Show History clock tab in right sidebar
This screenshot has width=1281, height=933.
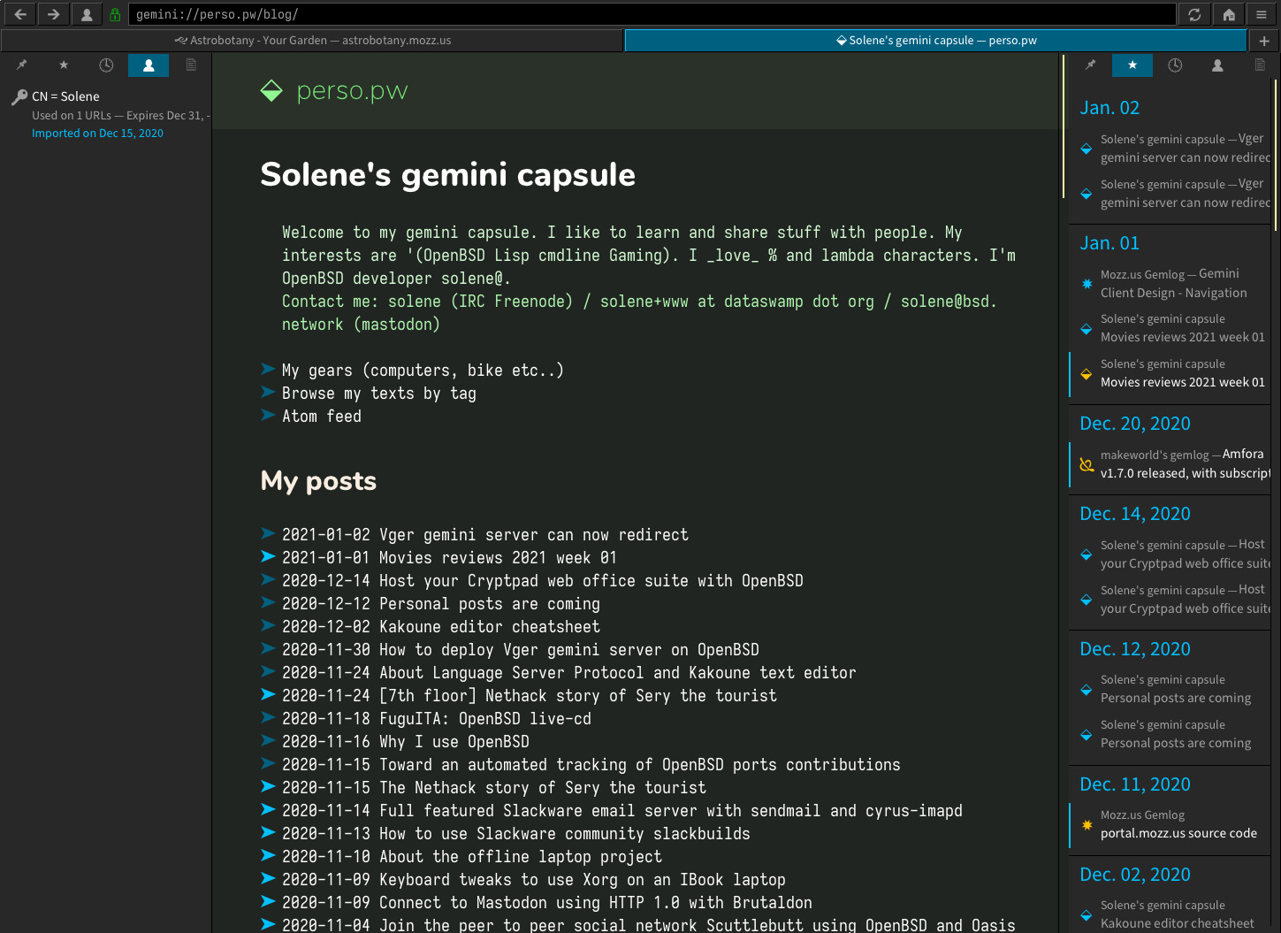(1175, 65)
